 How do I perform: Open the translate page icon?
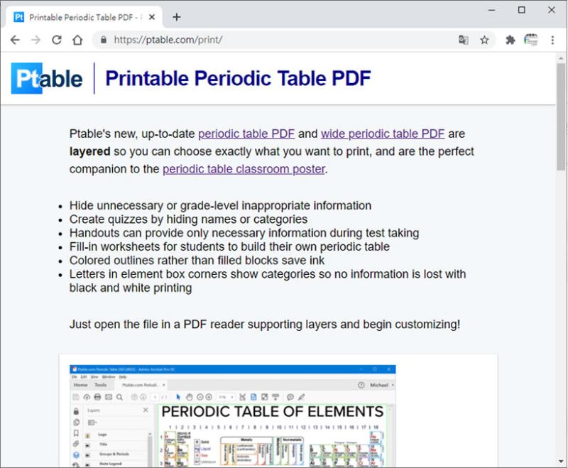[x=464, y=40]
